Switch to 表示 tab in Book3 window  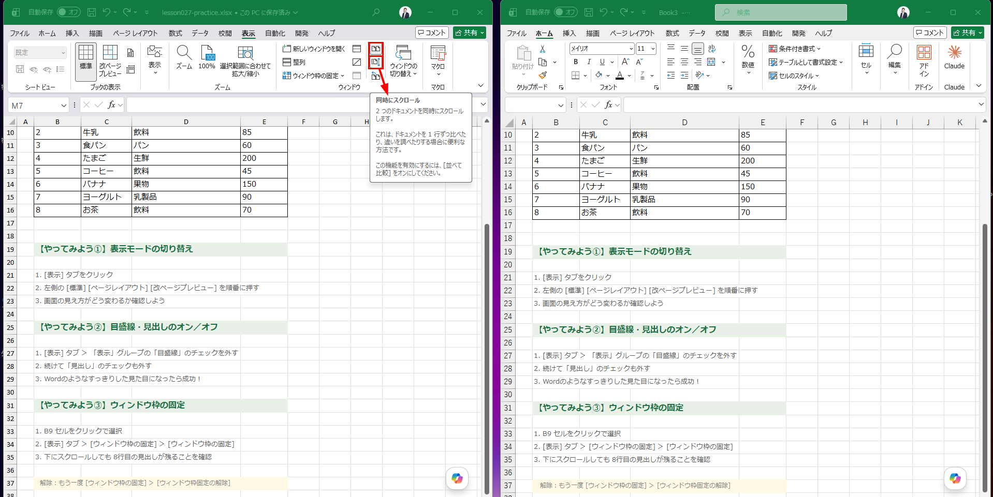click(x=745, y=33)
